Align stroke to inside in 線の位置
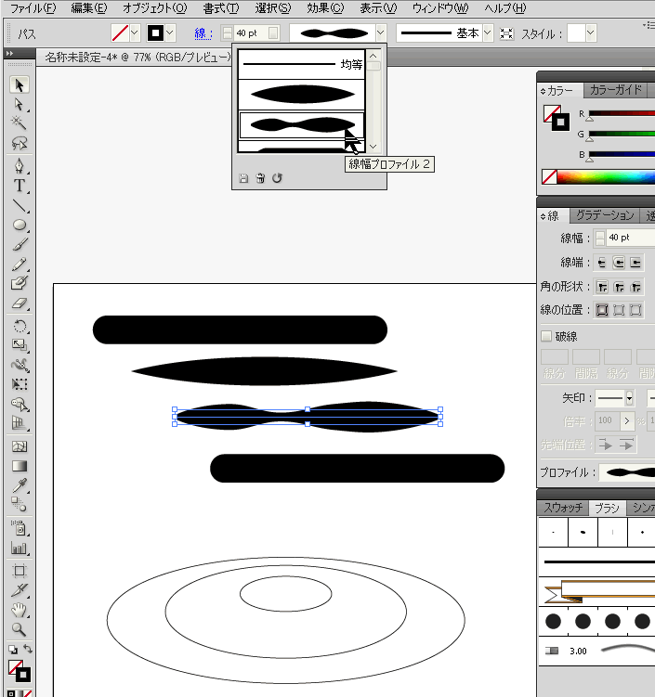 tap(619, 310)
